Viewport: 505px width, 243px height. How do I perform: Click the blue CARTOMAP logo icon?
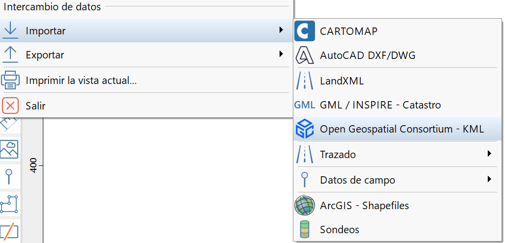[304, 31]
